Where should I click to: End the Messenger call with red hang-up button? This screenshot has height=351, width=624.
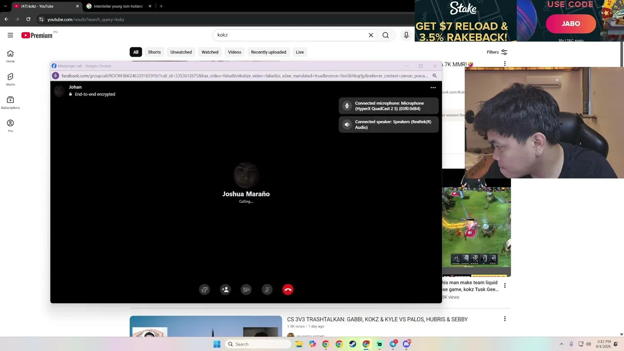click(288, 290)
